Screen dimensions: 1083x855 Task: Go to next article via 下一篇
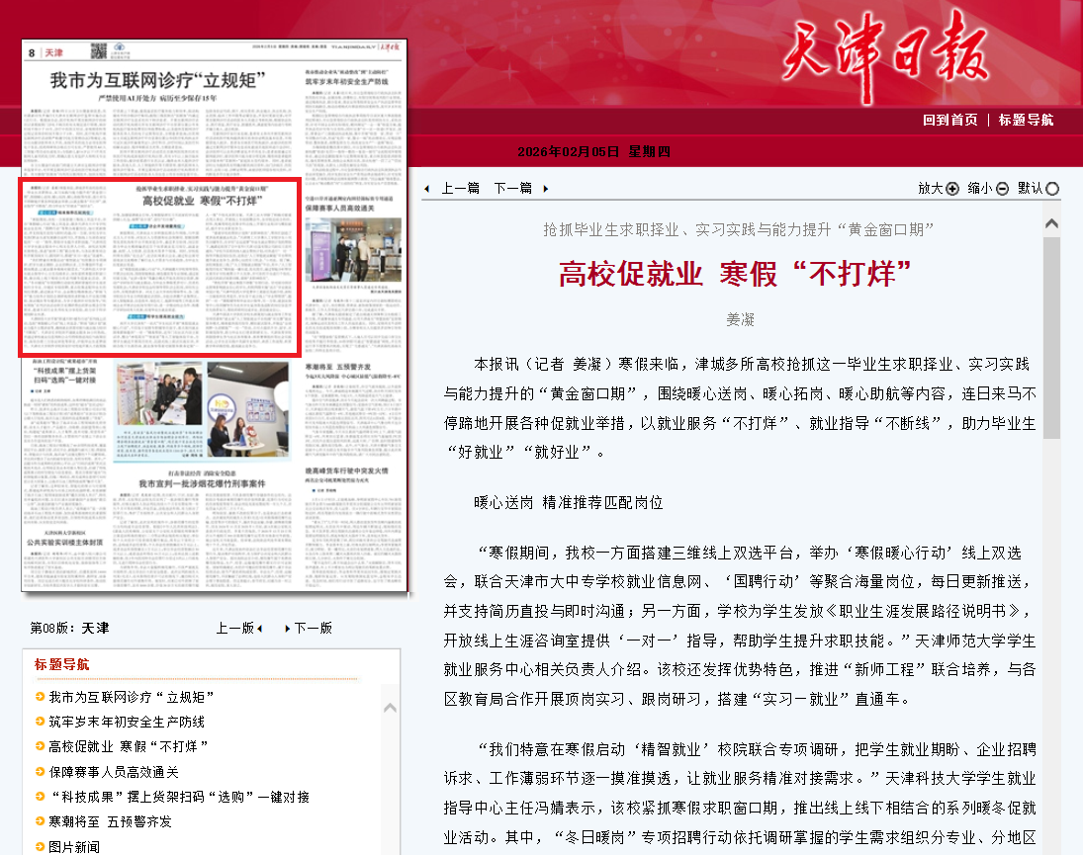tap(512, 188)
